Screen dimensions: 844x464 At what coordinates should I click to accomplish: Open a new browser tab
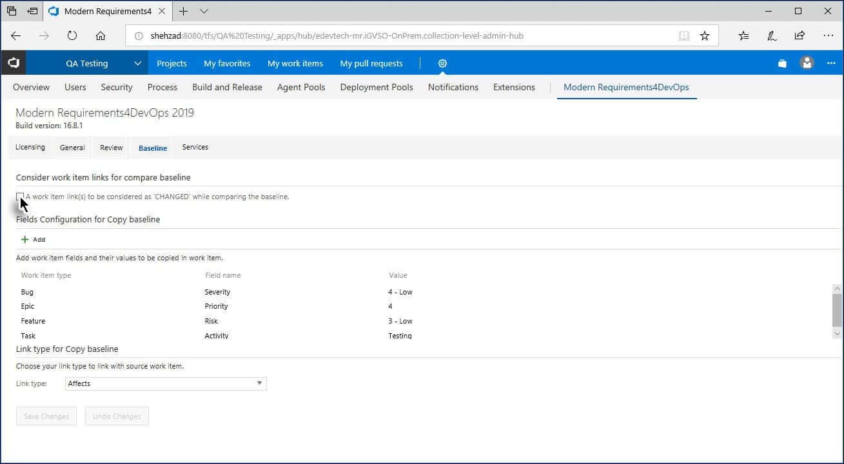click(183, 11)
